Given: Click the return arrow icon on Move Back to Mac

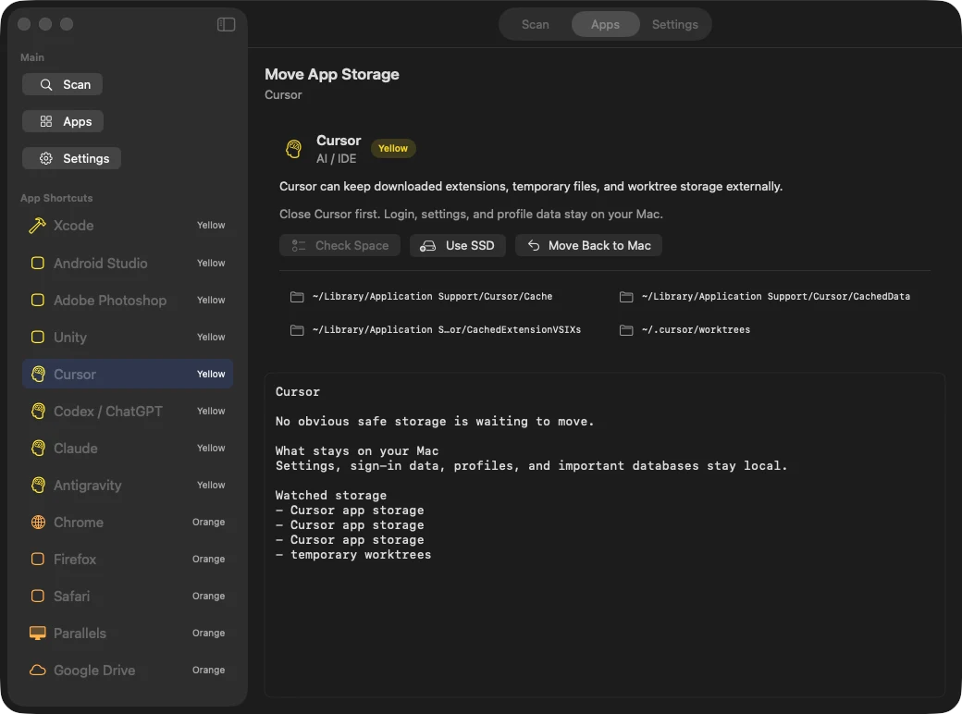Looking at the screenshot, I should 534,245.
